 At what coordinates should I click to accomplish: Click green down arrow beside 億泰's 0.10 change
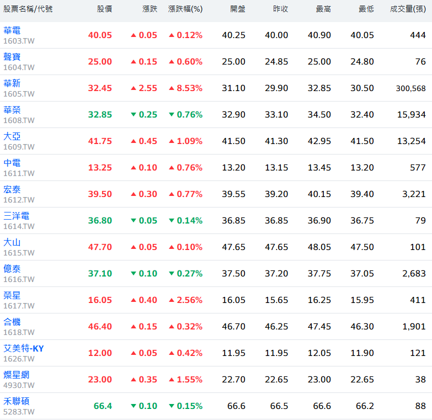[x=134, y=274]
